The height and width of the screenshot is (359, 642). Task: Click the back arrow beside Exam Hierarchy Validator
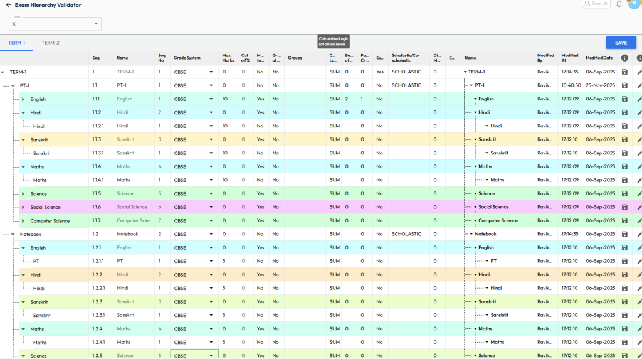pos(8,5)
